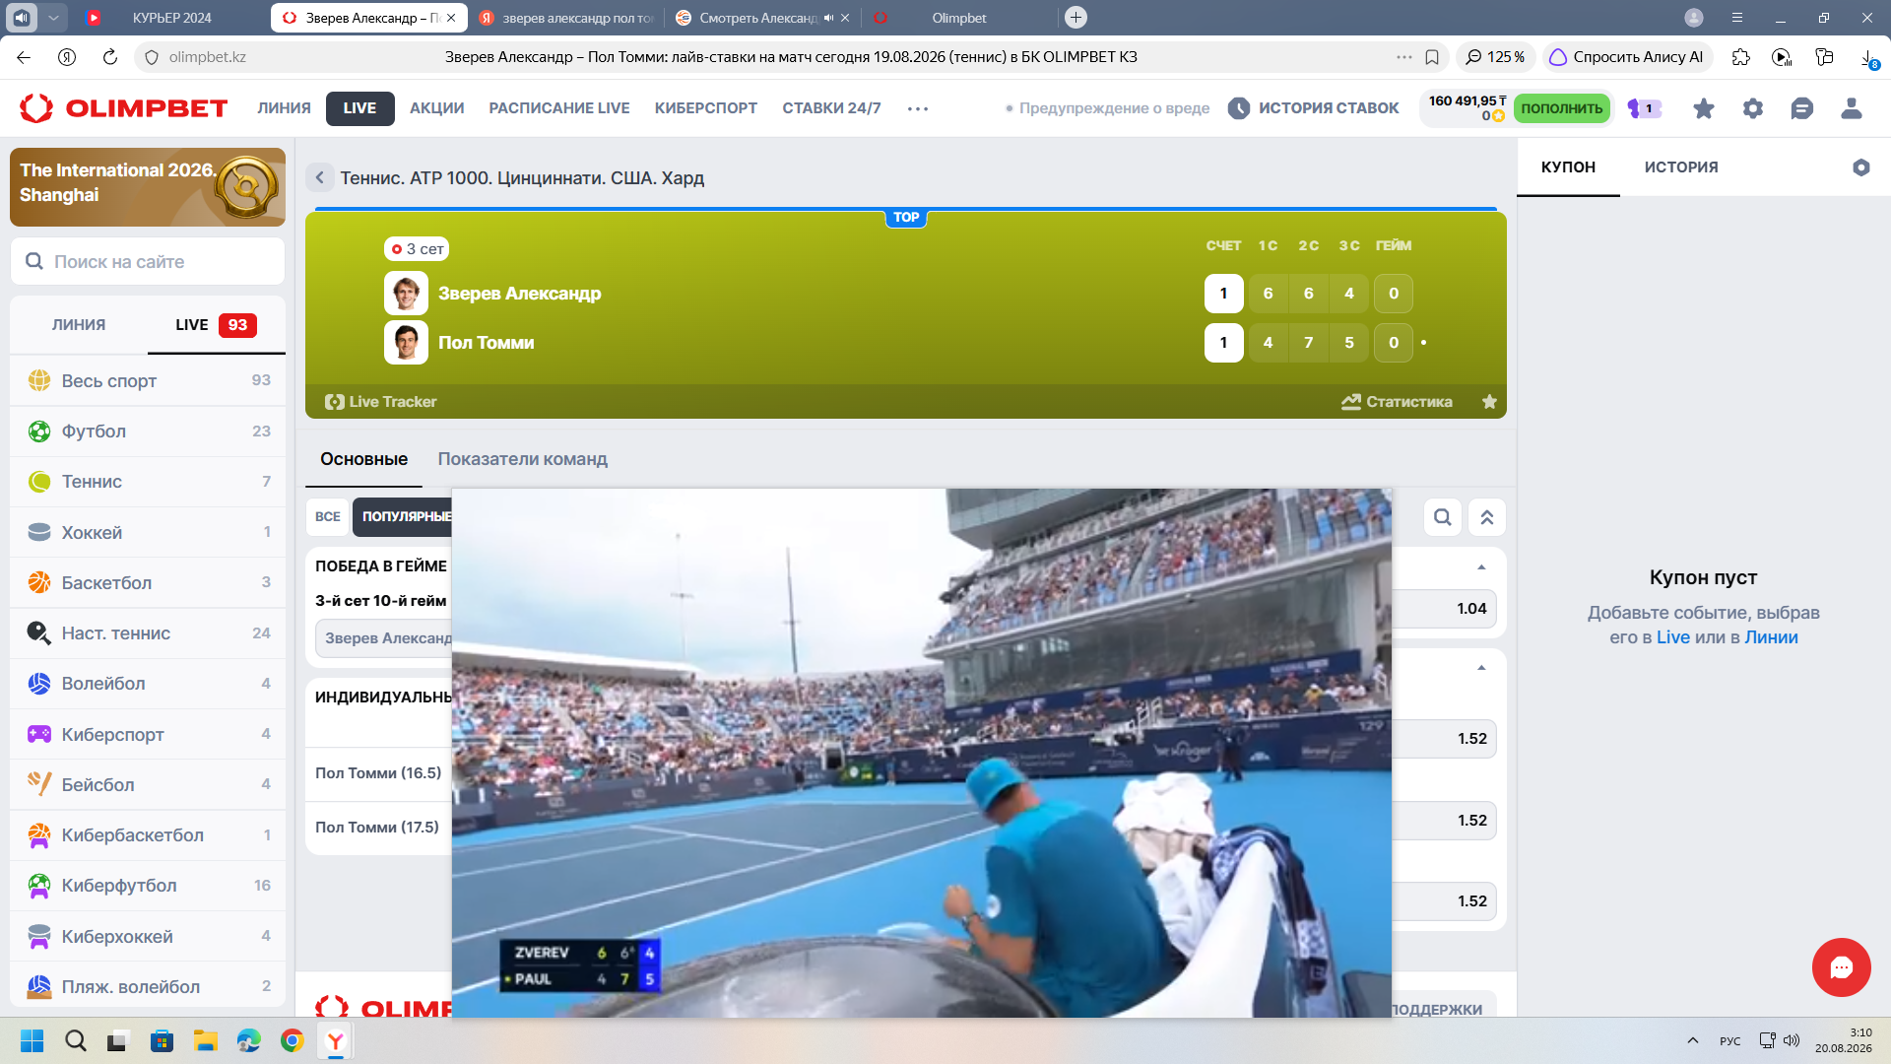Select Хоккей in sports list
Image resolution: width=1891 pixels, height=1064 pixels.
tap(148, 533)
